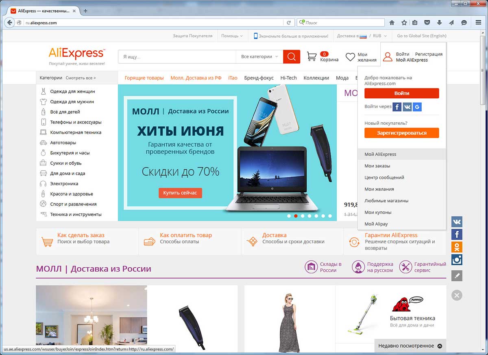
Task: Open Go to Global Site (English) link
Action: point(422,36)
